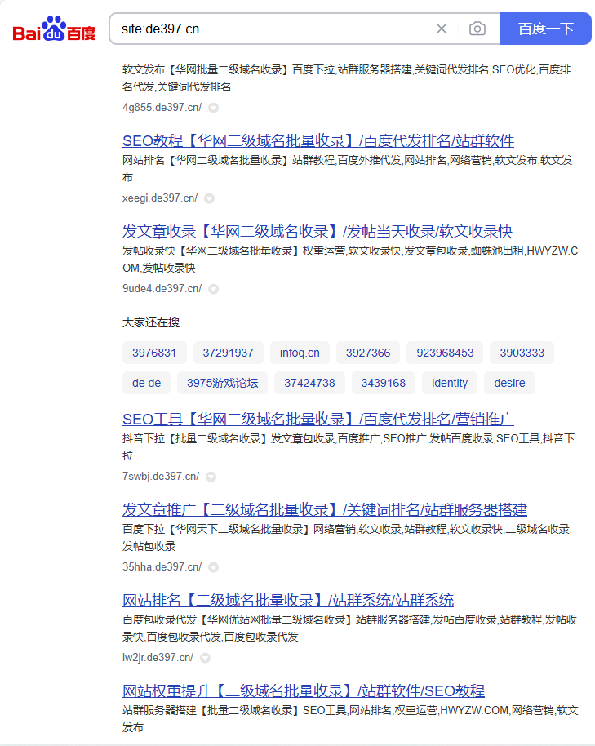Select related search chip 3976831
This screenshot has height=746, width=595.
154,353
